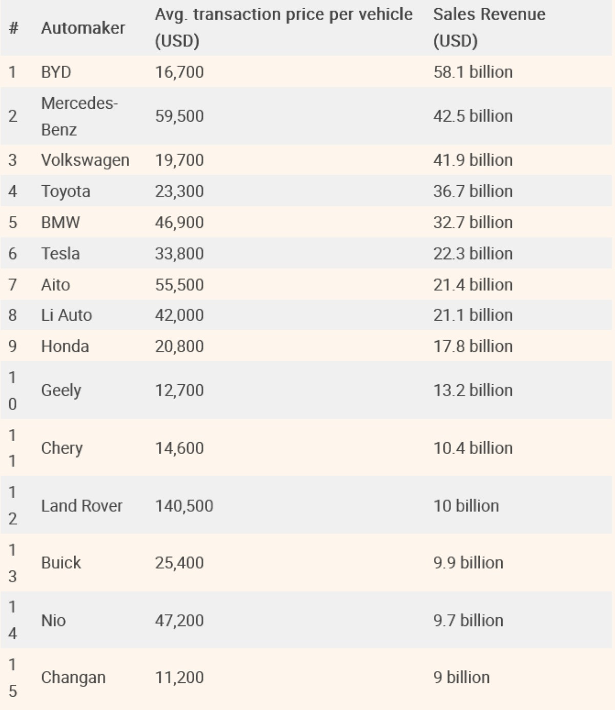Image resolution: width=615 pixels, height=710 pixels.
Task: Click Aito's 55,500 price value
Action: pyautogui.click(x=179, y=285)
